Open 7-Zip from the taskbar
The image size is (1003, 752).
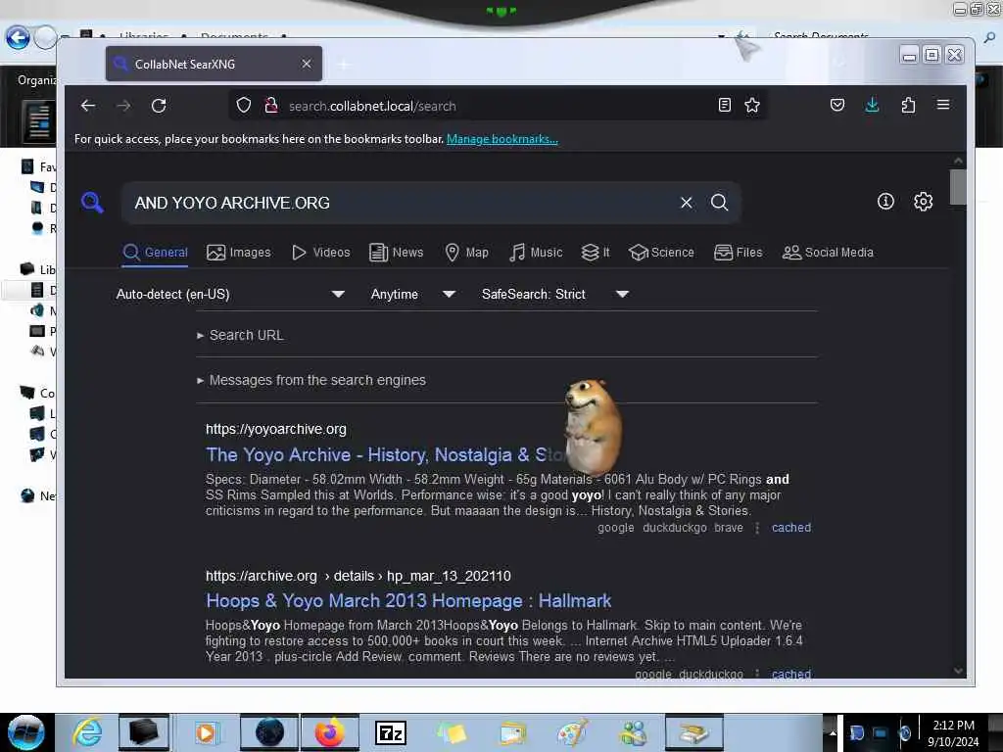point(391,732)
